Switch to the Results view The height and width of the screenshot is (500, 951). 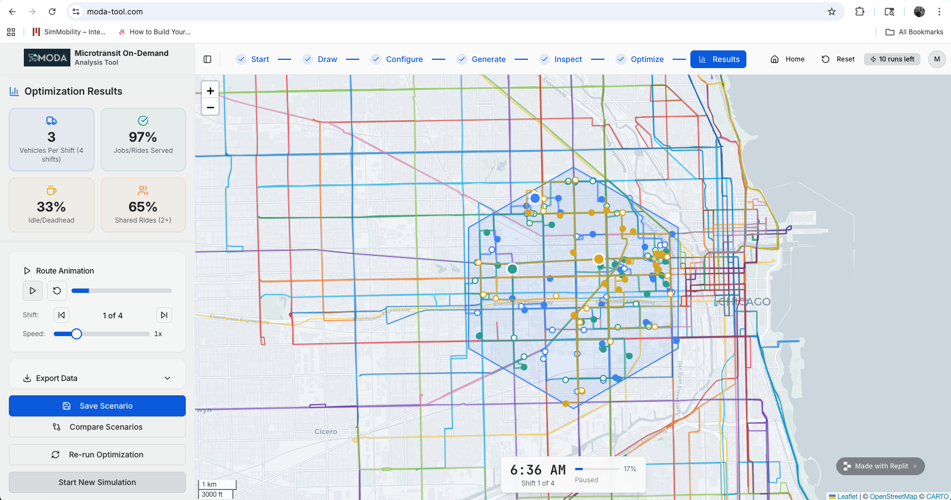(x=718, y=59)
